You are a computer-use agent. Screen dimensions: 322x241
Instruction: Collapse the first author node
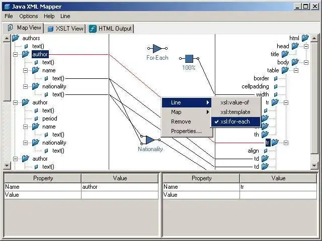(x=16, y=54)
